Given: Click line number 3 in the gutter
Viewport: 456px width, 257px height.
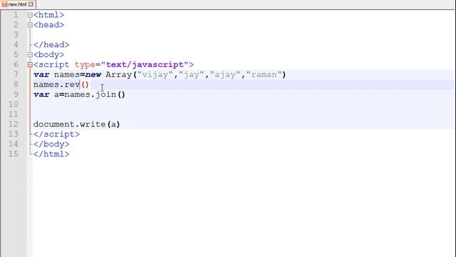Looking at the screenshot, I should (x=16, y=35).
